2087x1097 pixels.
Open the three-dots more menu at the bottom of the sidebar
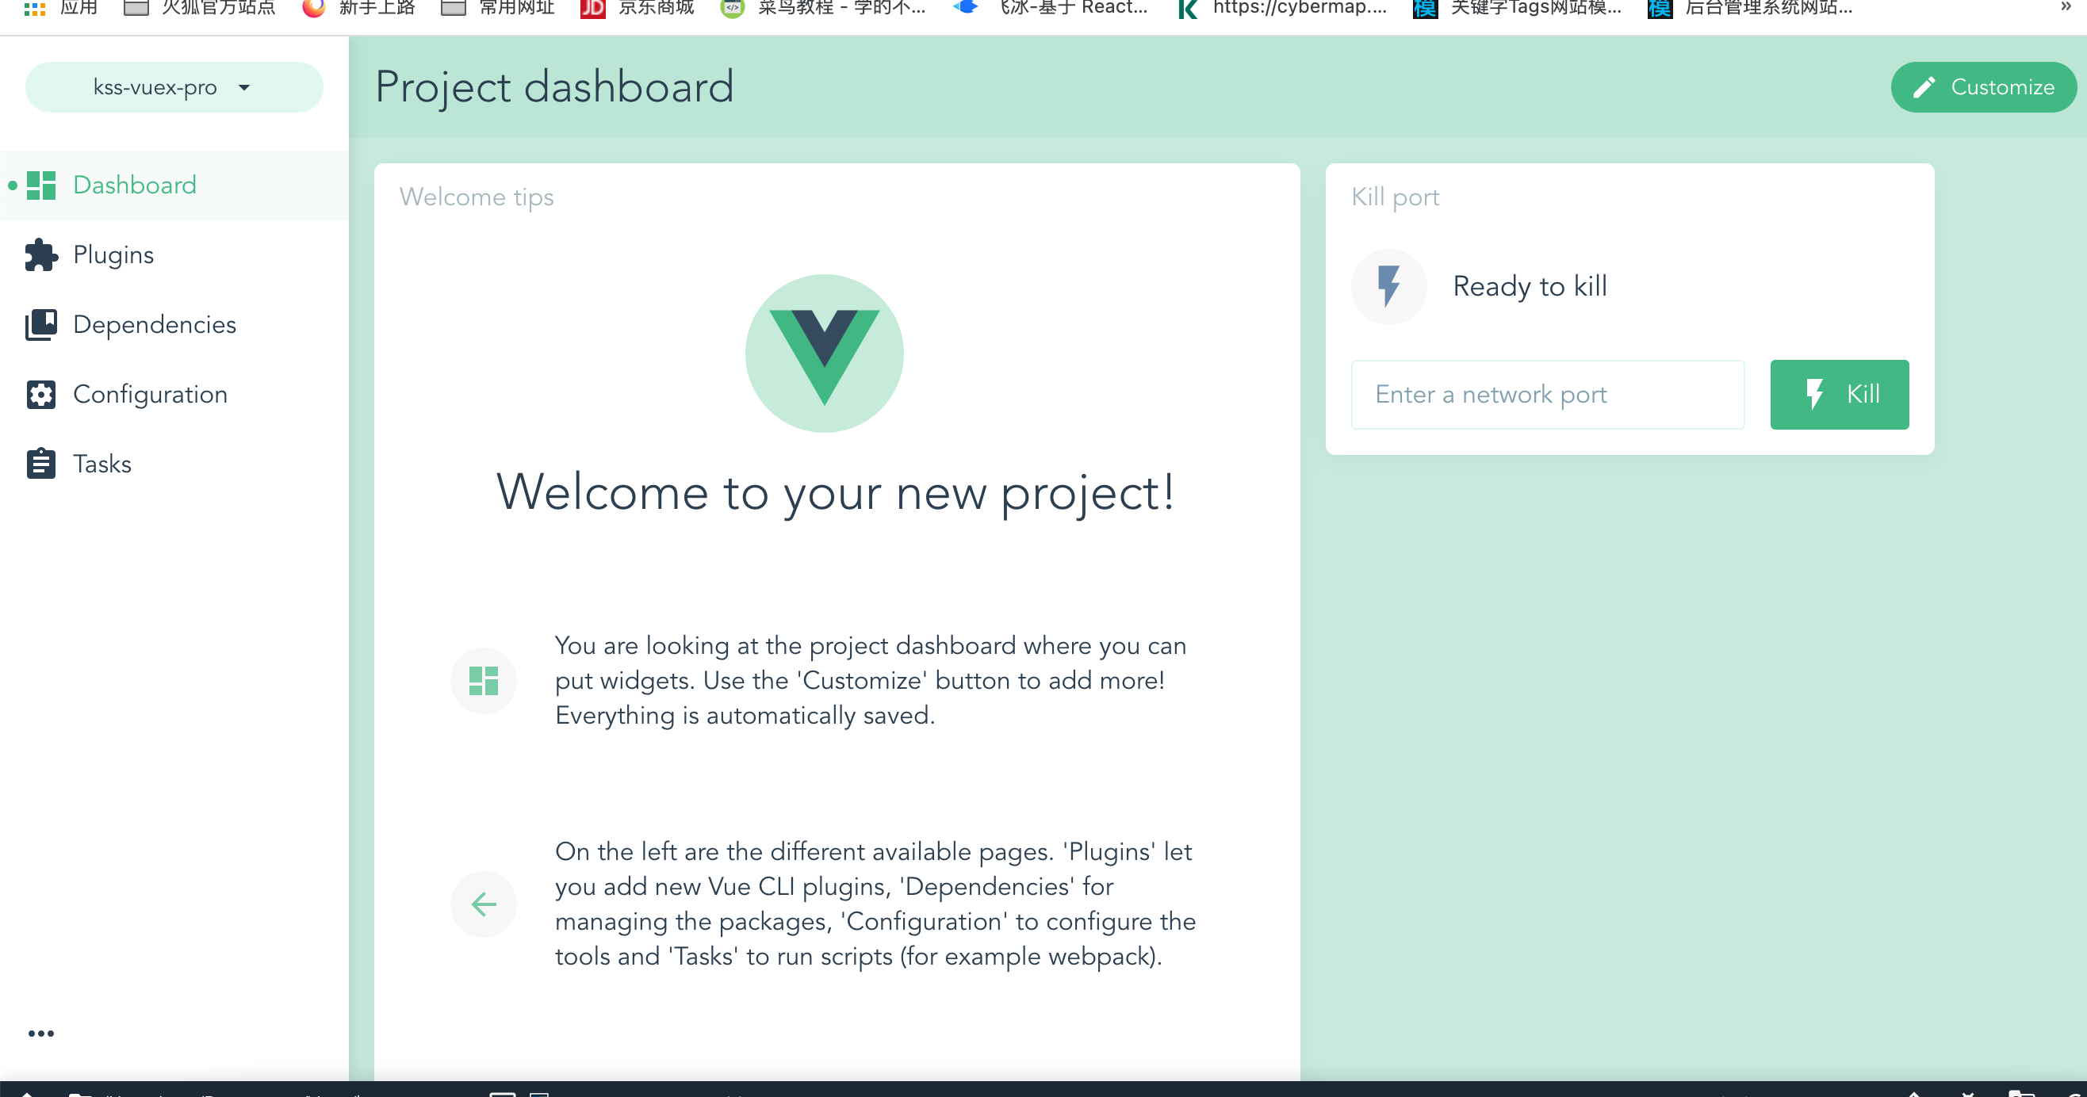coord(40,1033)
